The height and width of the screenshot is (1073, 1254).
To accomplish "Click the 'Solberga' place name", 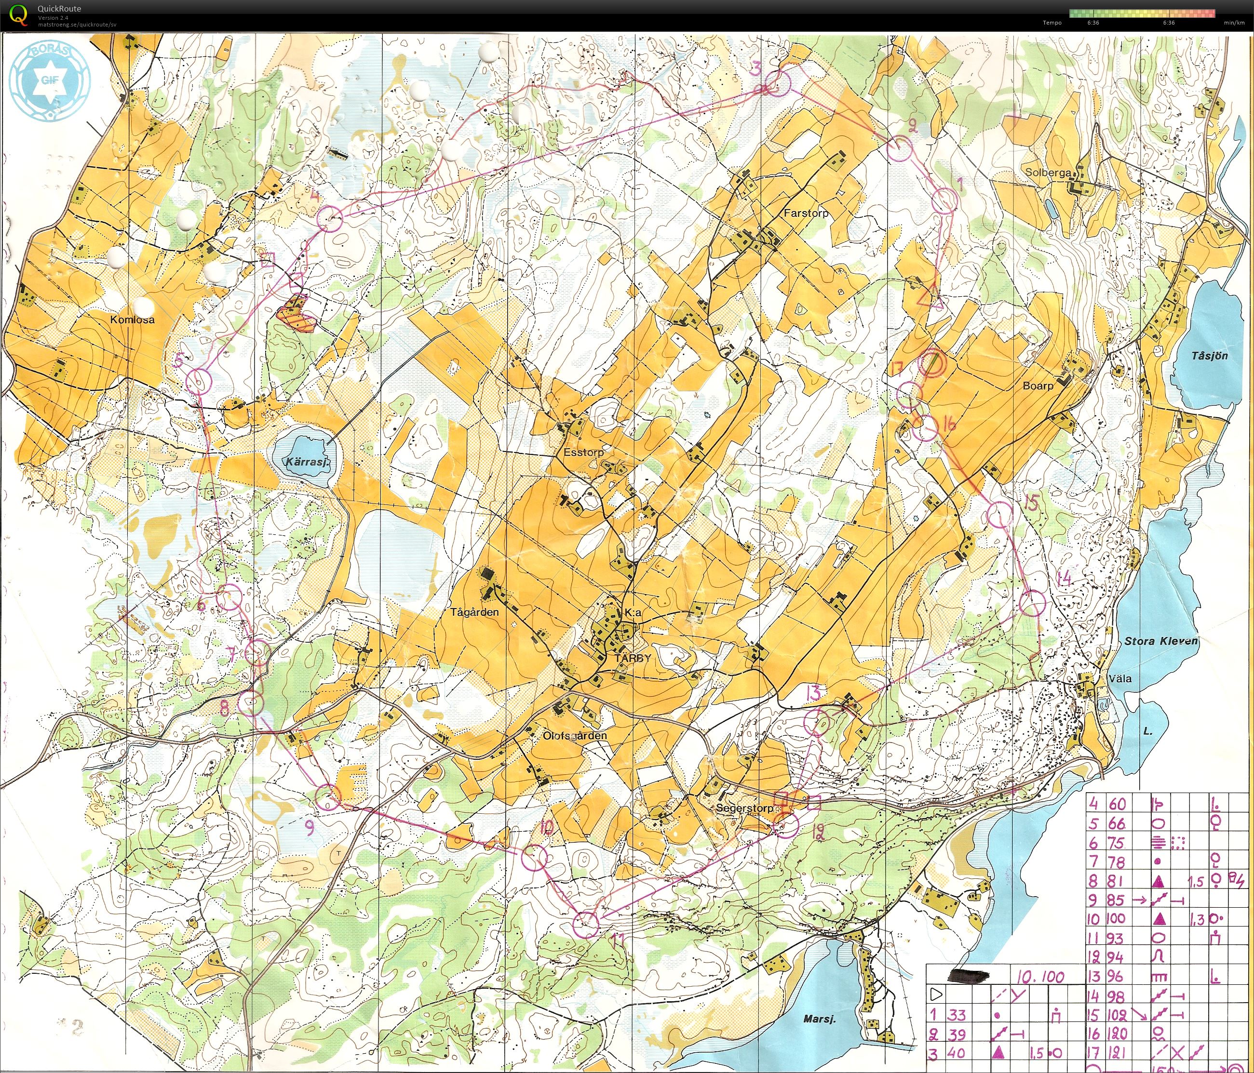I will [x=1048, y=172].
